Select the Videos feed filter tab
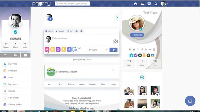The image size is (200, 112). [x=82, y=84]
